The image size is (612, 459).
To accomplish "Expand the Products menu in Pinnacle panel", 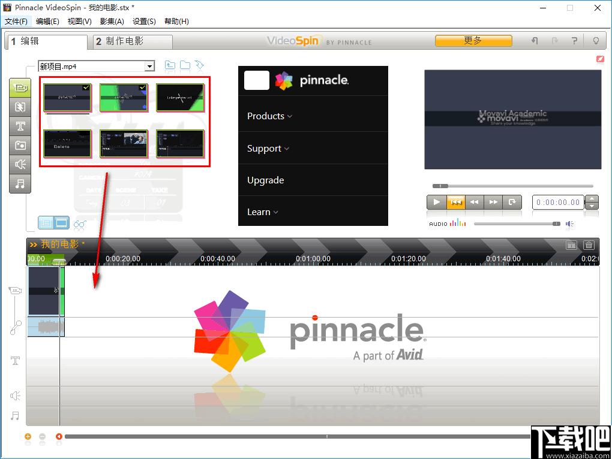I will coord(269,116).
